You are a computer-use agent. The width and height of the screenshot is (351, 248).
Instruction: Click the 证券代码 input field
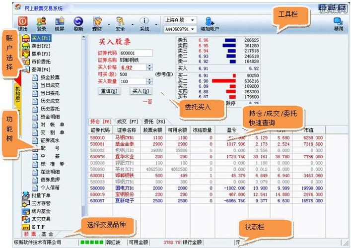pos(137,53)
